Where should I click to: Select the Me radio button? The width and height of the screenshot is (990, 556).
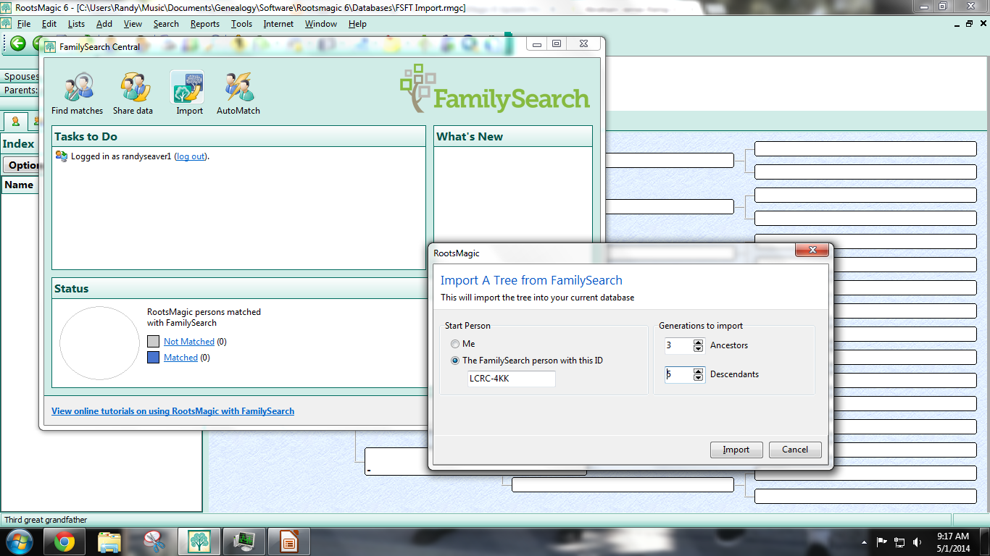coord(455,344)
